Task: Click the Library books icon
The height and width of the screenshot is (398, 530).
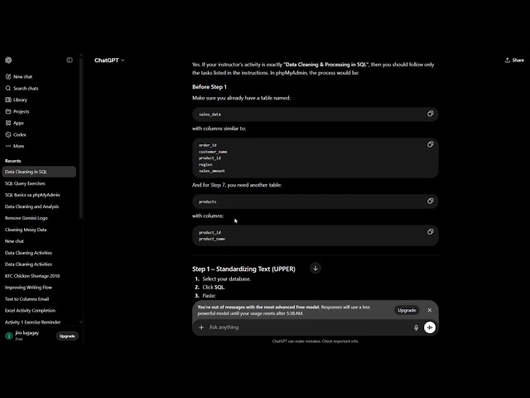Action: (8, 99)
